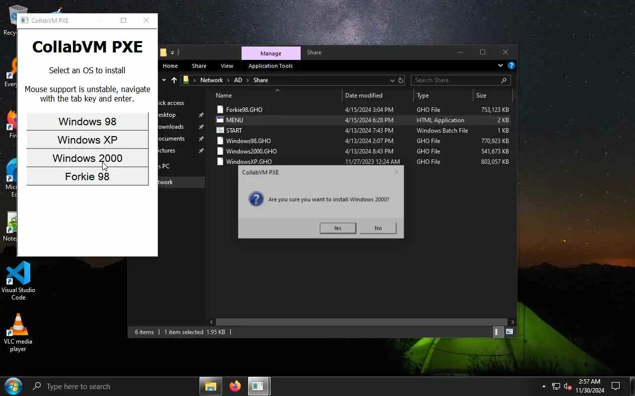Click the search magnifier icon in Explorer
The height and width of the screenshot is (396, 635).
[504, 80]
